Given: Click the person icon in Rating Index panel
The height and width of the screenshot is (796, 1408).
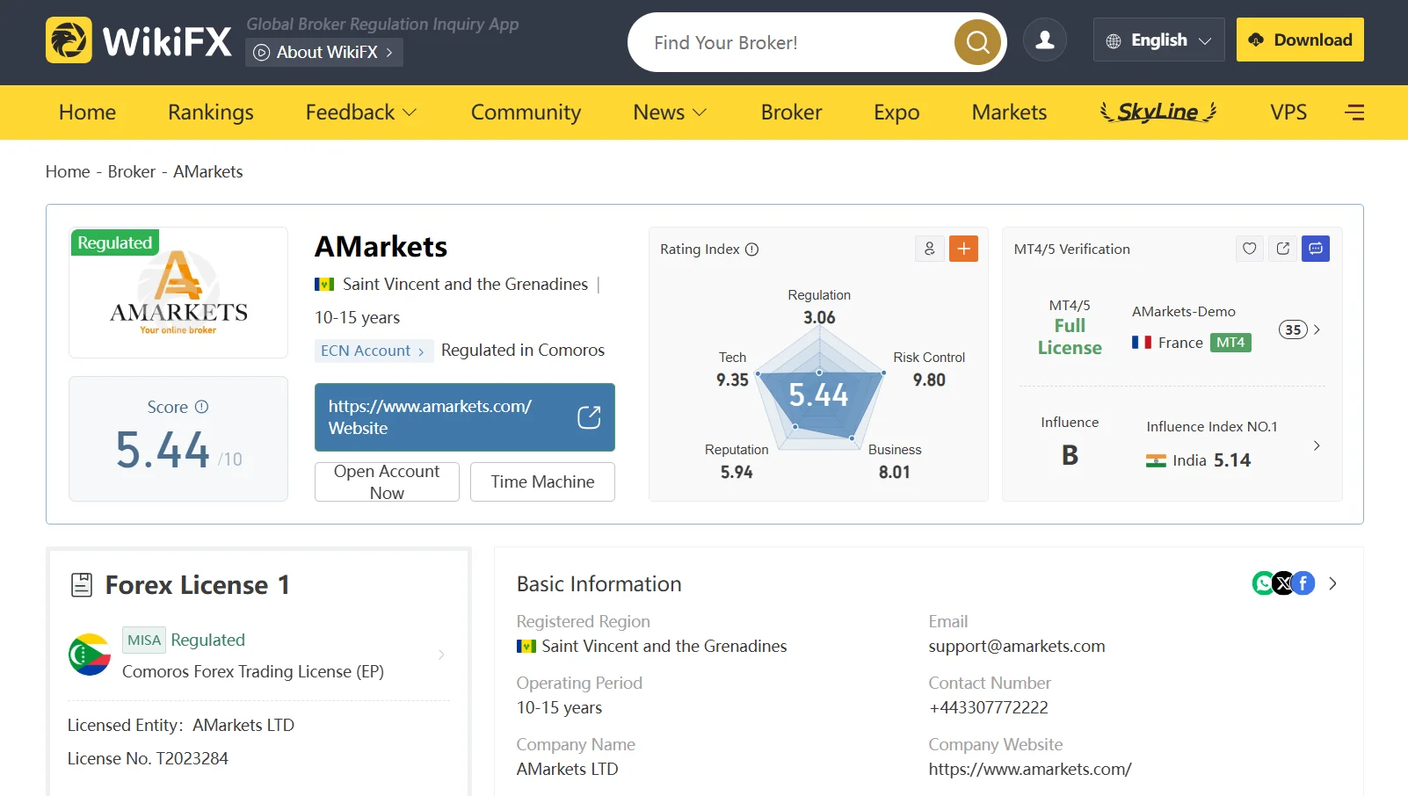Looking at the screenshot, I should [930, 249].
